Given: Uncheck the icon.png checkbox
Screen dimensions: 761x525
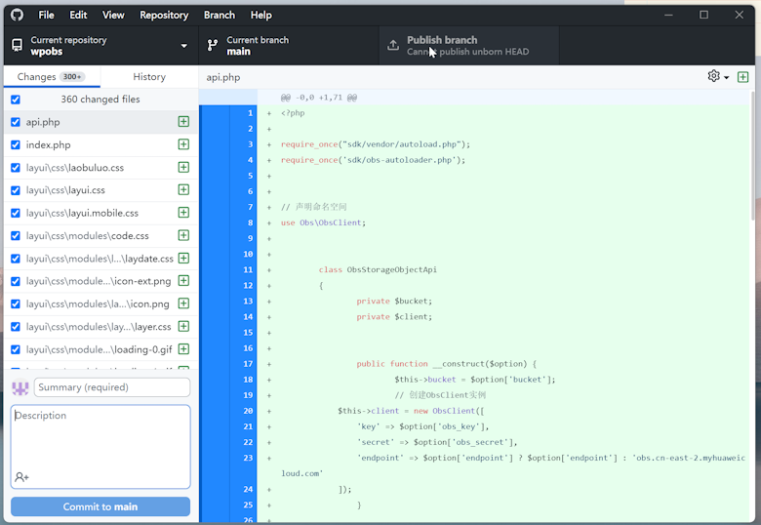Looking at the screenshot, I should [16, 304].
